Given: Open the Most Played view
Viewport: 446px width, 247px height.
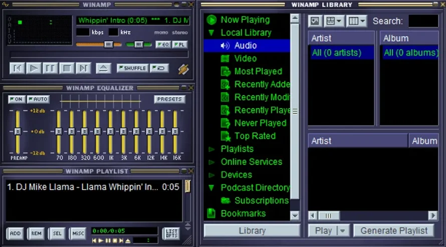Looking at the screenshot, I should 258,71.
